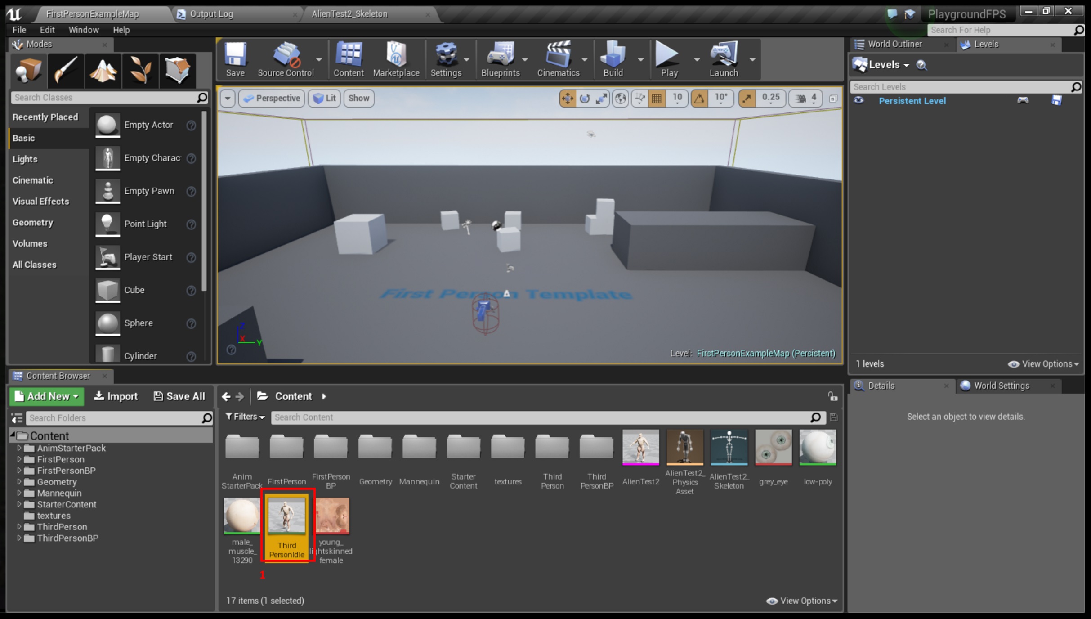The image size is (1091, 619).
Task: Click the Levels help question mark icon
Action: 921,65
